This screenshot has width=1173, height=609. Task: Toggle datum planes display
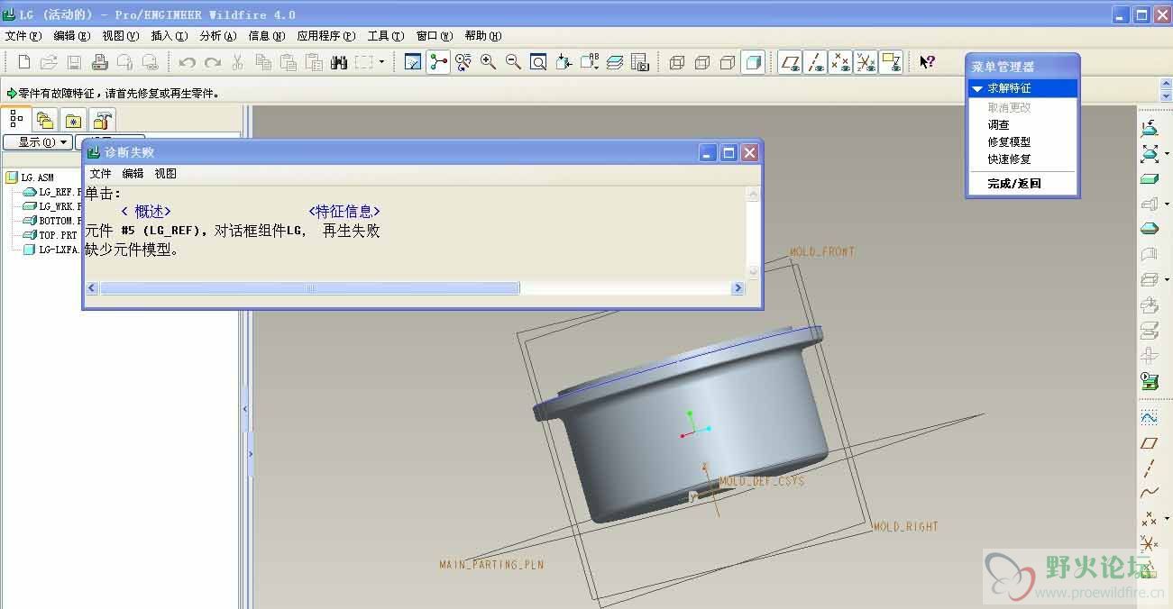click(791, 62)
